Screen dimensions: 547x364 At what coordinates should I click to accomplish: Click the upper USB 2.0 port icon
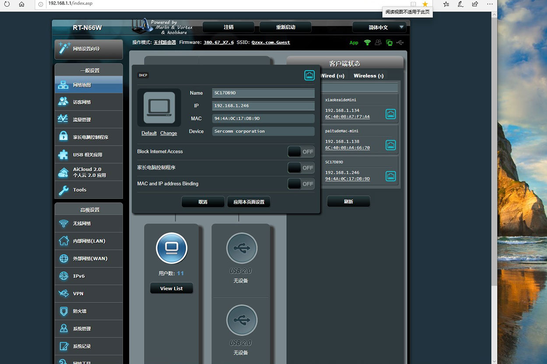242,248
